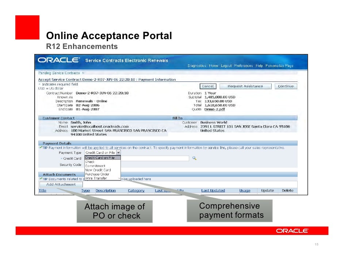The height and width of the screenshot is (266, 344).
Task: Sort attachments by Last Updated column
Action: (213, 190)
